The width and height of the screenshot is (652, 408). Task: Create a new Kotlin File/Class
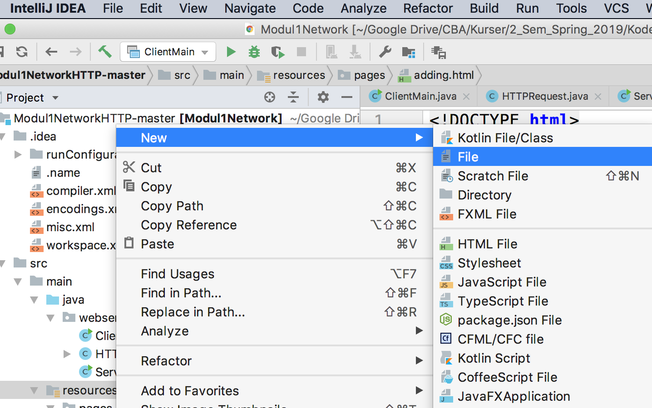pos(543,138)
